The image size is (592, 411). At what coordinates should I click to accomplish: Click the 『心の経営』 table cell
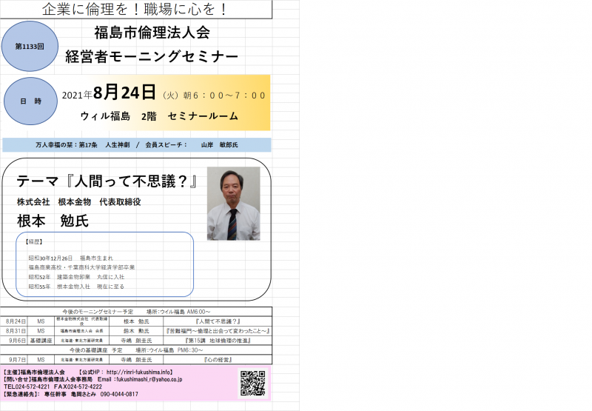click(218, 360)
